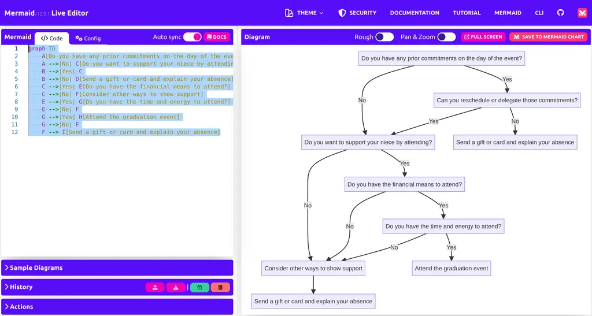Viewport: 592px width, 316px height.
Task: Click the pink DOCS button
Action: (217, 37)
